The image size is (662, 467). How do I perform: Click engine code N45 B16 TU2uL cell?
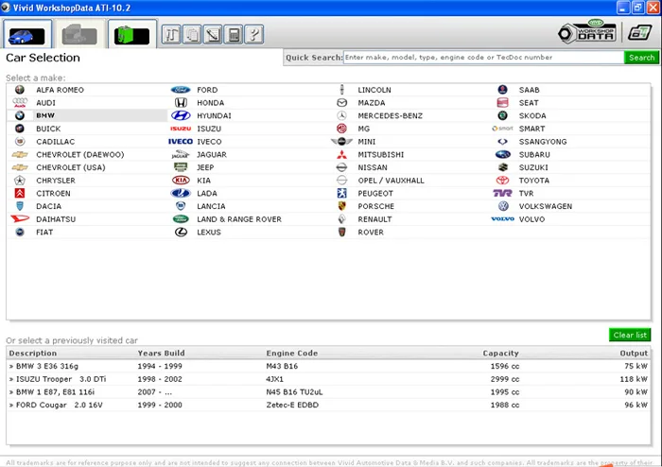294,392
